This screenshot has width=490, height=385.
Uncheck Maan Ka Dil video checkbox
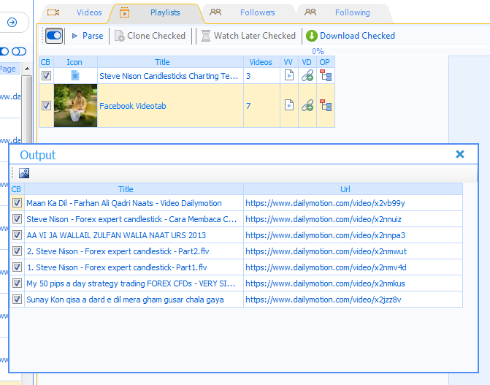click(17, 203)
